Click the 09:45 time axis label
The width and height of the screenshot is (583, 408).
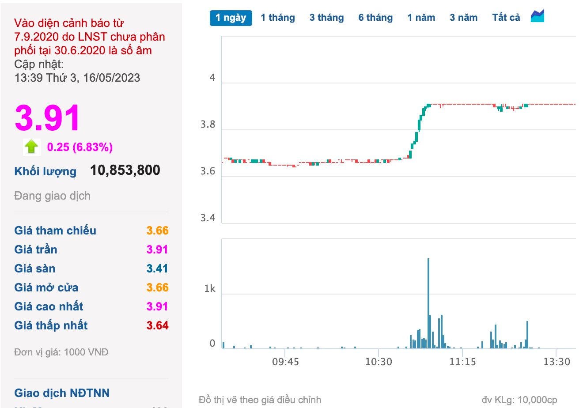pos(285,362)
